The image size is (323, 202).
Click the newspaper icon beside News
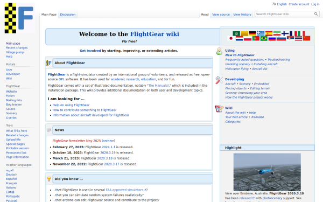[49, 130]
